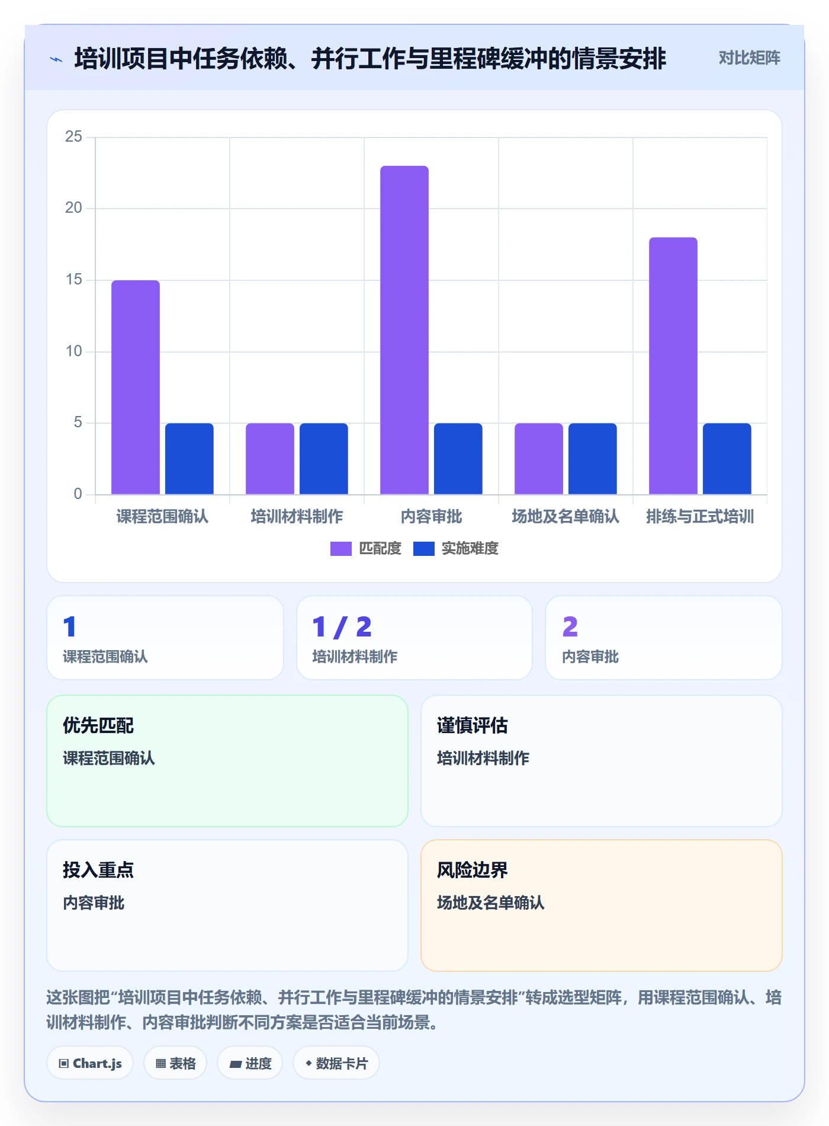
Task: Click the x-axis label 培训材料制作
Action: click(297, 517)
